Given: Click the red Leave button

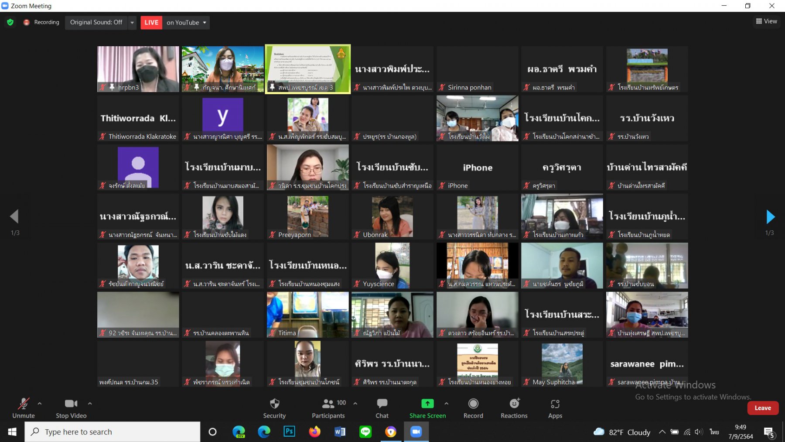Looking at the screenshot, I should pyautogui.click(x=763, y=408).
